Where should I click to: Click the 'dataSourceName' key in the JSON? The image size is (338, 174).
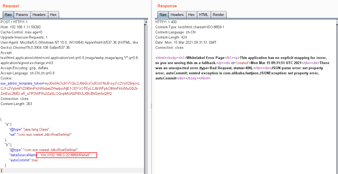23,155
